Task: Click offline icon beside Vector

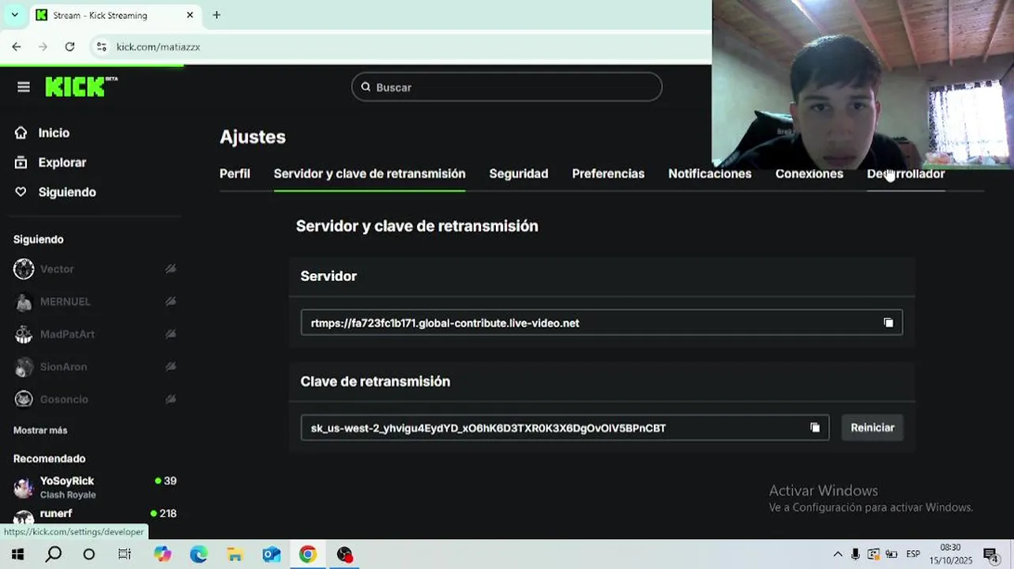Action: point(170,269)
